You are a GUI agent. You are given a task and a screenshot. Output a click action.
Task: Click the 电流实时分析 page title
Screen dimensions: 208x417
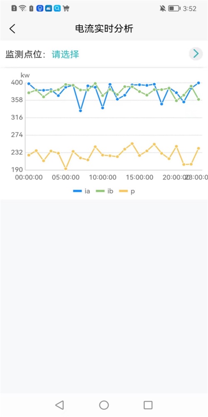tap(104, 28)
